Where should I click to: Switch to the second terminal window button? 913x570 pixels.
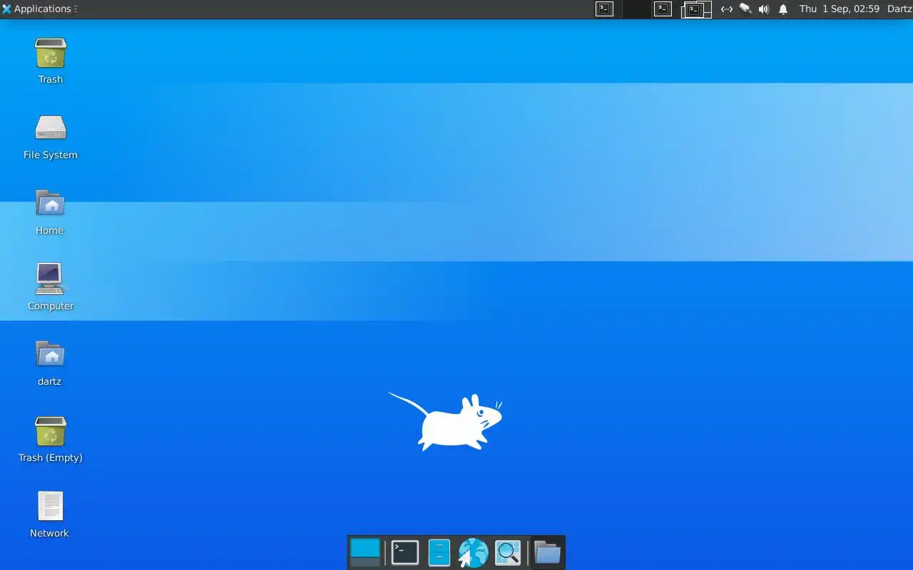pos(663,9)
